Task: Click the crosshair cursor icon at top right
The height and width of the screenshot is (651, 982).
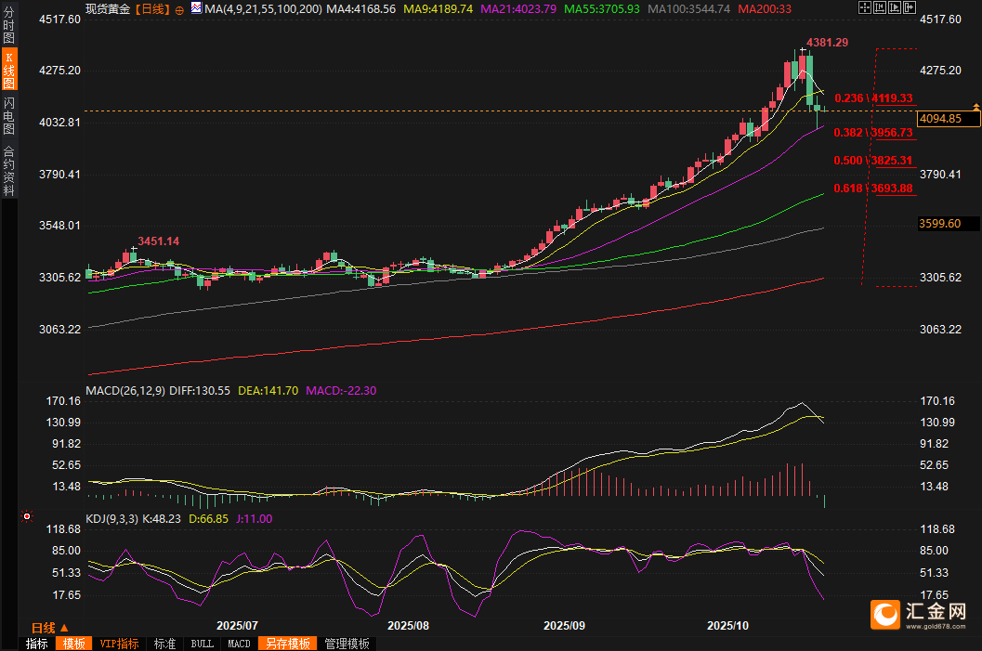Action: 863,7
